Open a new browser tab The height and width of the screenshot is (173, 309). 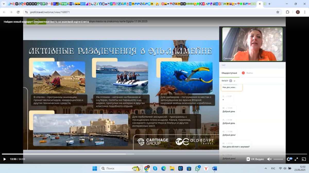pyautogui.click(x=269, y=4)
